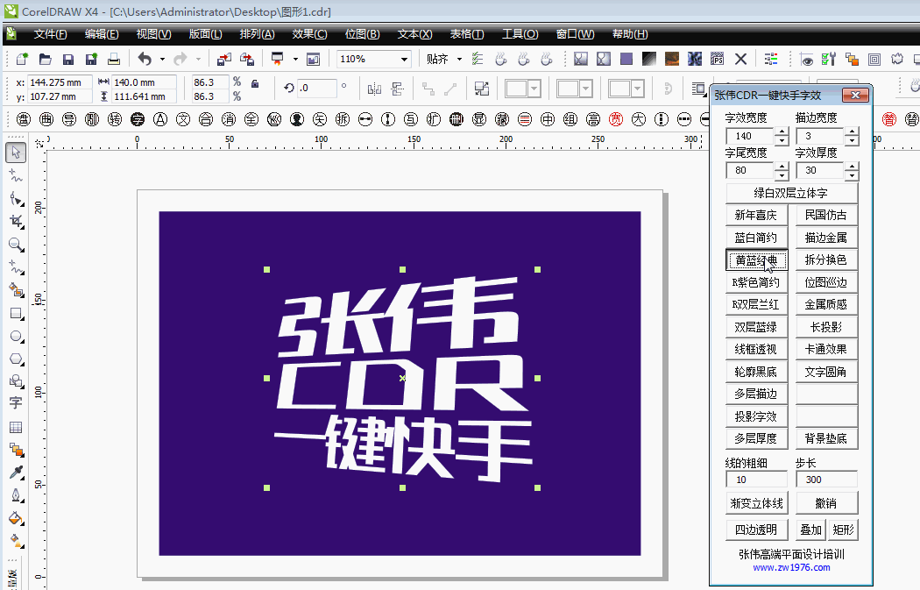Image resolution: width=920 pixels, height=590 pixels.
Task: Open the application launcher dropdown arrow
Action: [295, 60]
